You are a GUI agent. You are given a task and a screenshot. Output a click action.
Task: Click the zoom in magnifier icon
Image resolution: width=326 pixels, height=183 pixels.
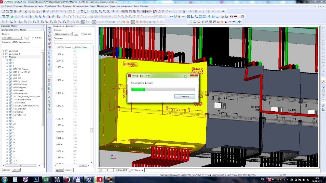[100, 11]
